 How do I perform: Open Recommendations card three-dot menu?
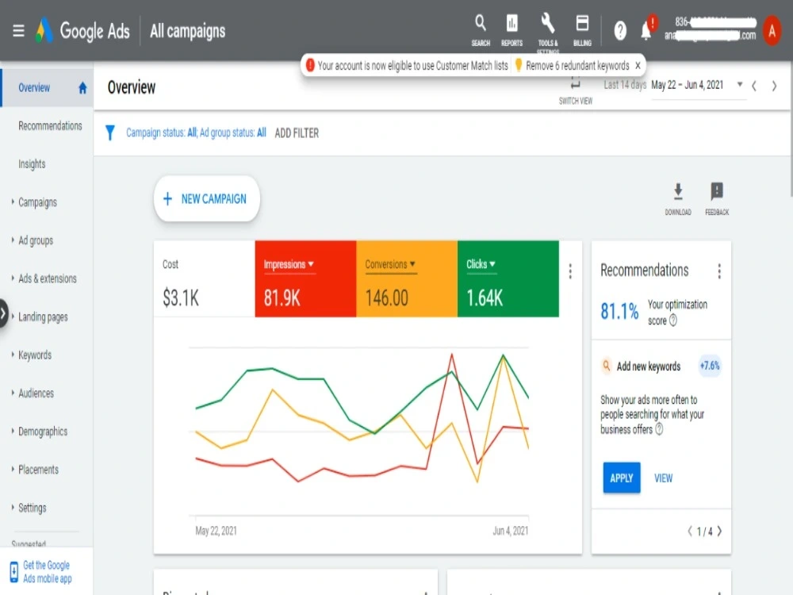point(719,271)
